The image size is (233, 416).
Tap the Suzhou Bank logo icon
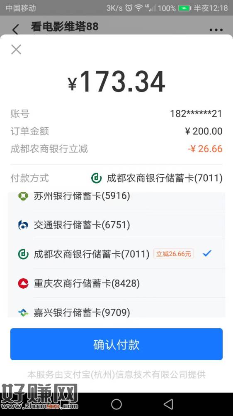(23, 196)
